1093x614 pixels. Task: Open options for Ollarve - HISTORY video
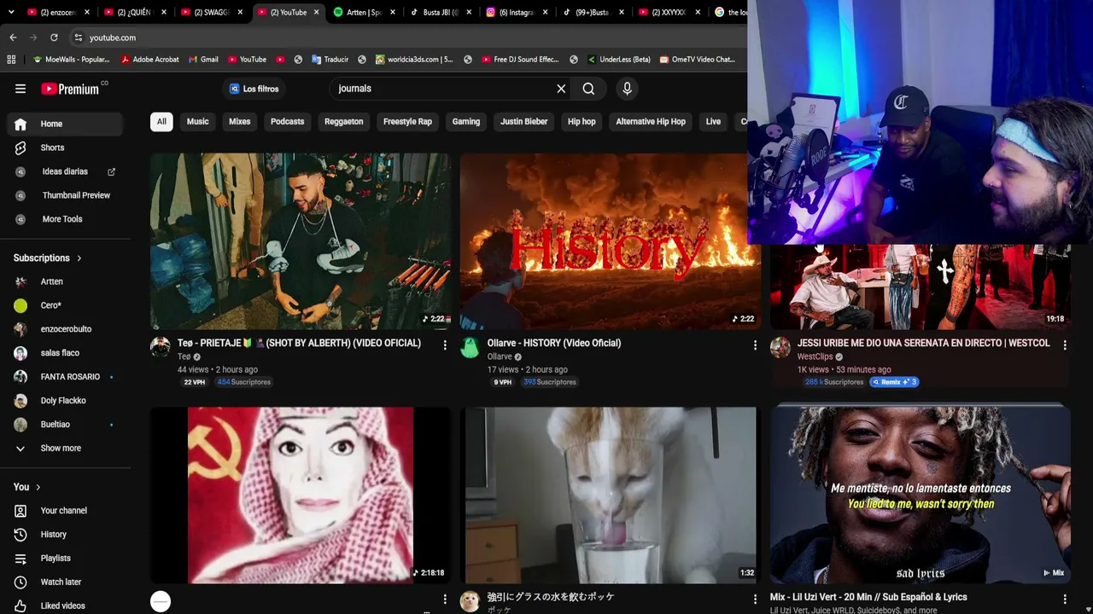755,345
